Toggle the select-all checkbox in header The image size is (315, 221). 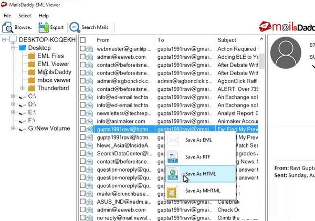[82, 40]
